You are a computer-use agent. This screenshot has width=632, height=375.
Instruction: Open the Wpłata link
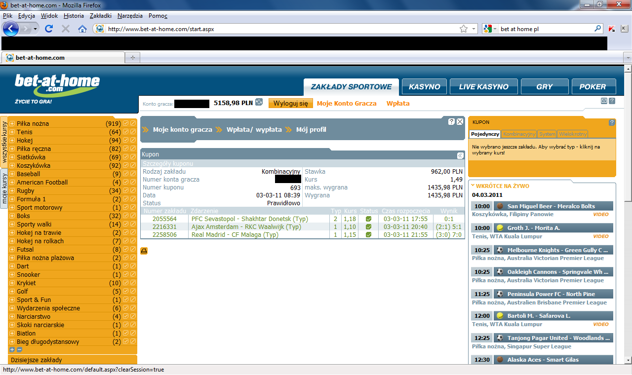398,104
